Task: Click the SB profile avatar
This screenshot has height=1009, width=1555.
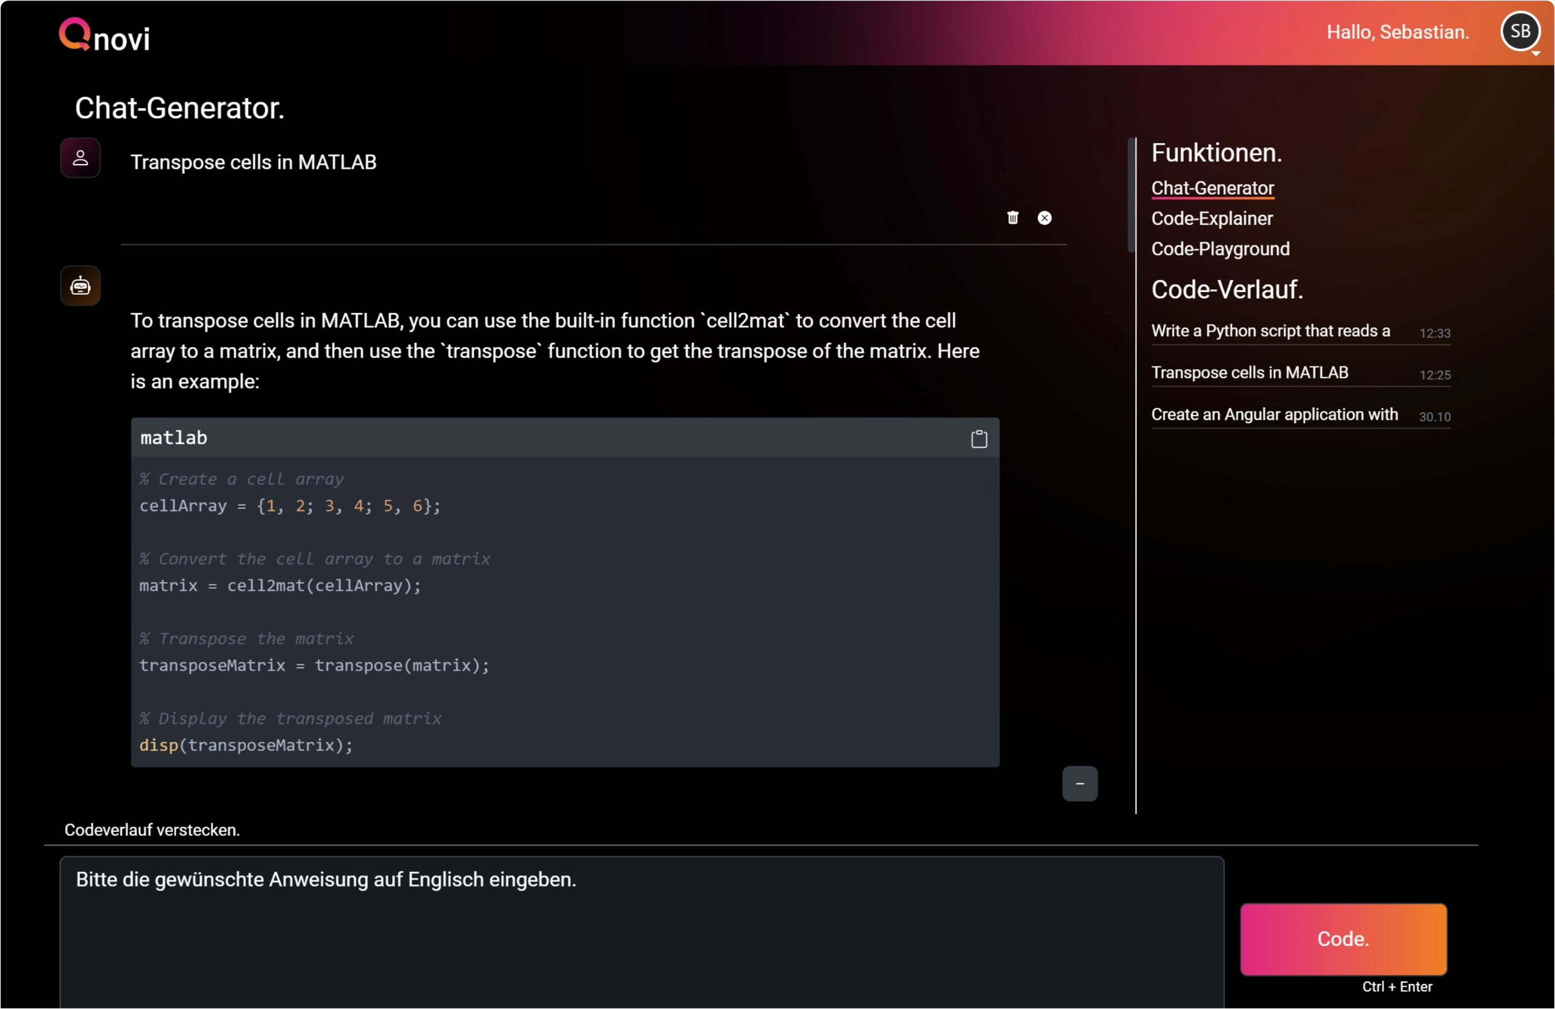Action: [x=1520, y=31]
